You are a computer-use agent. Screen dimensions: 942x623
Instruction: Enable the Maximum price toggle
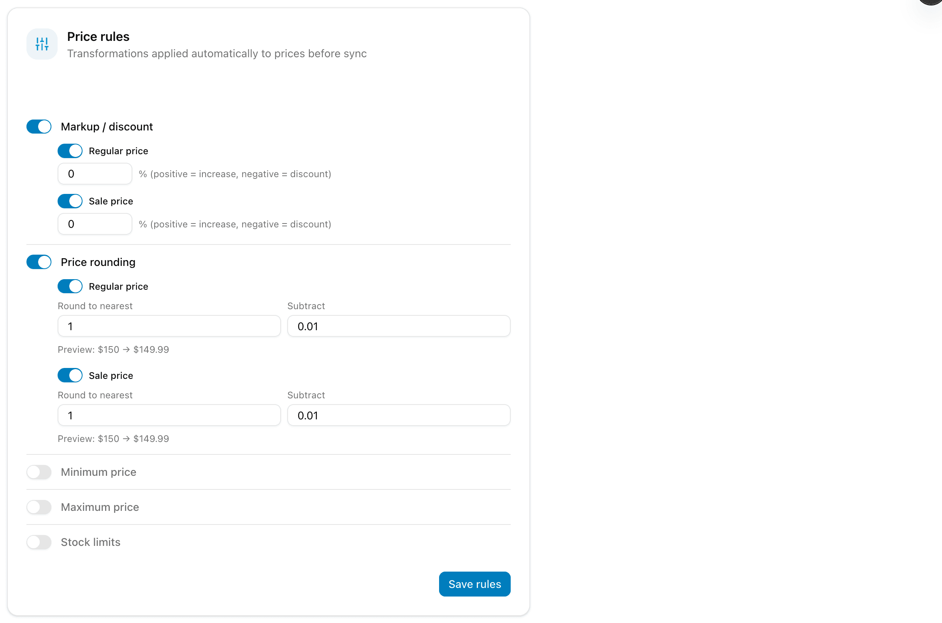click(x=39, y=507)
